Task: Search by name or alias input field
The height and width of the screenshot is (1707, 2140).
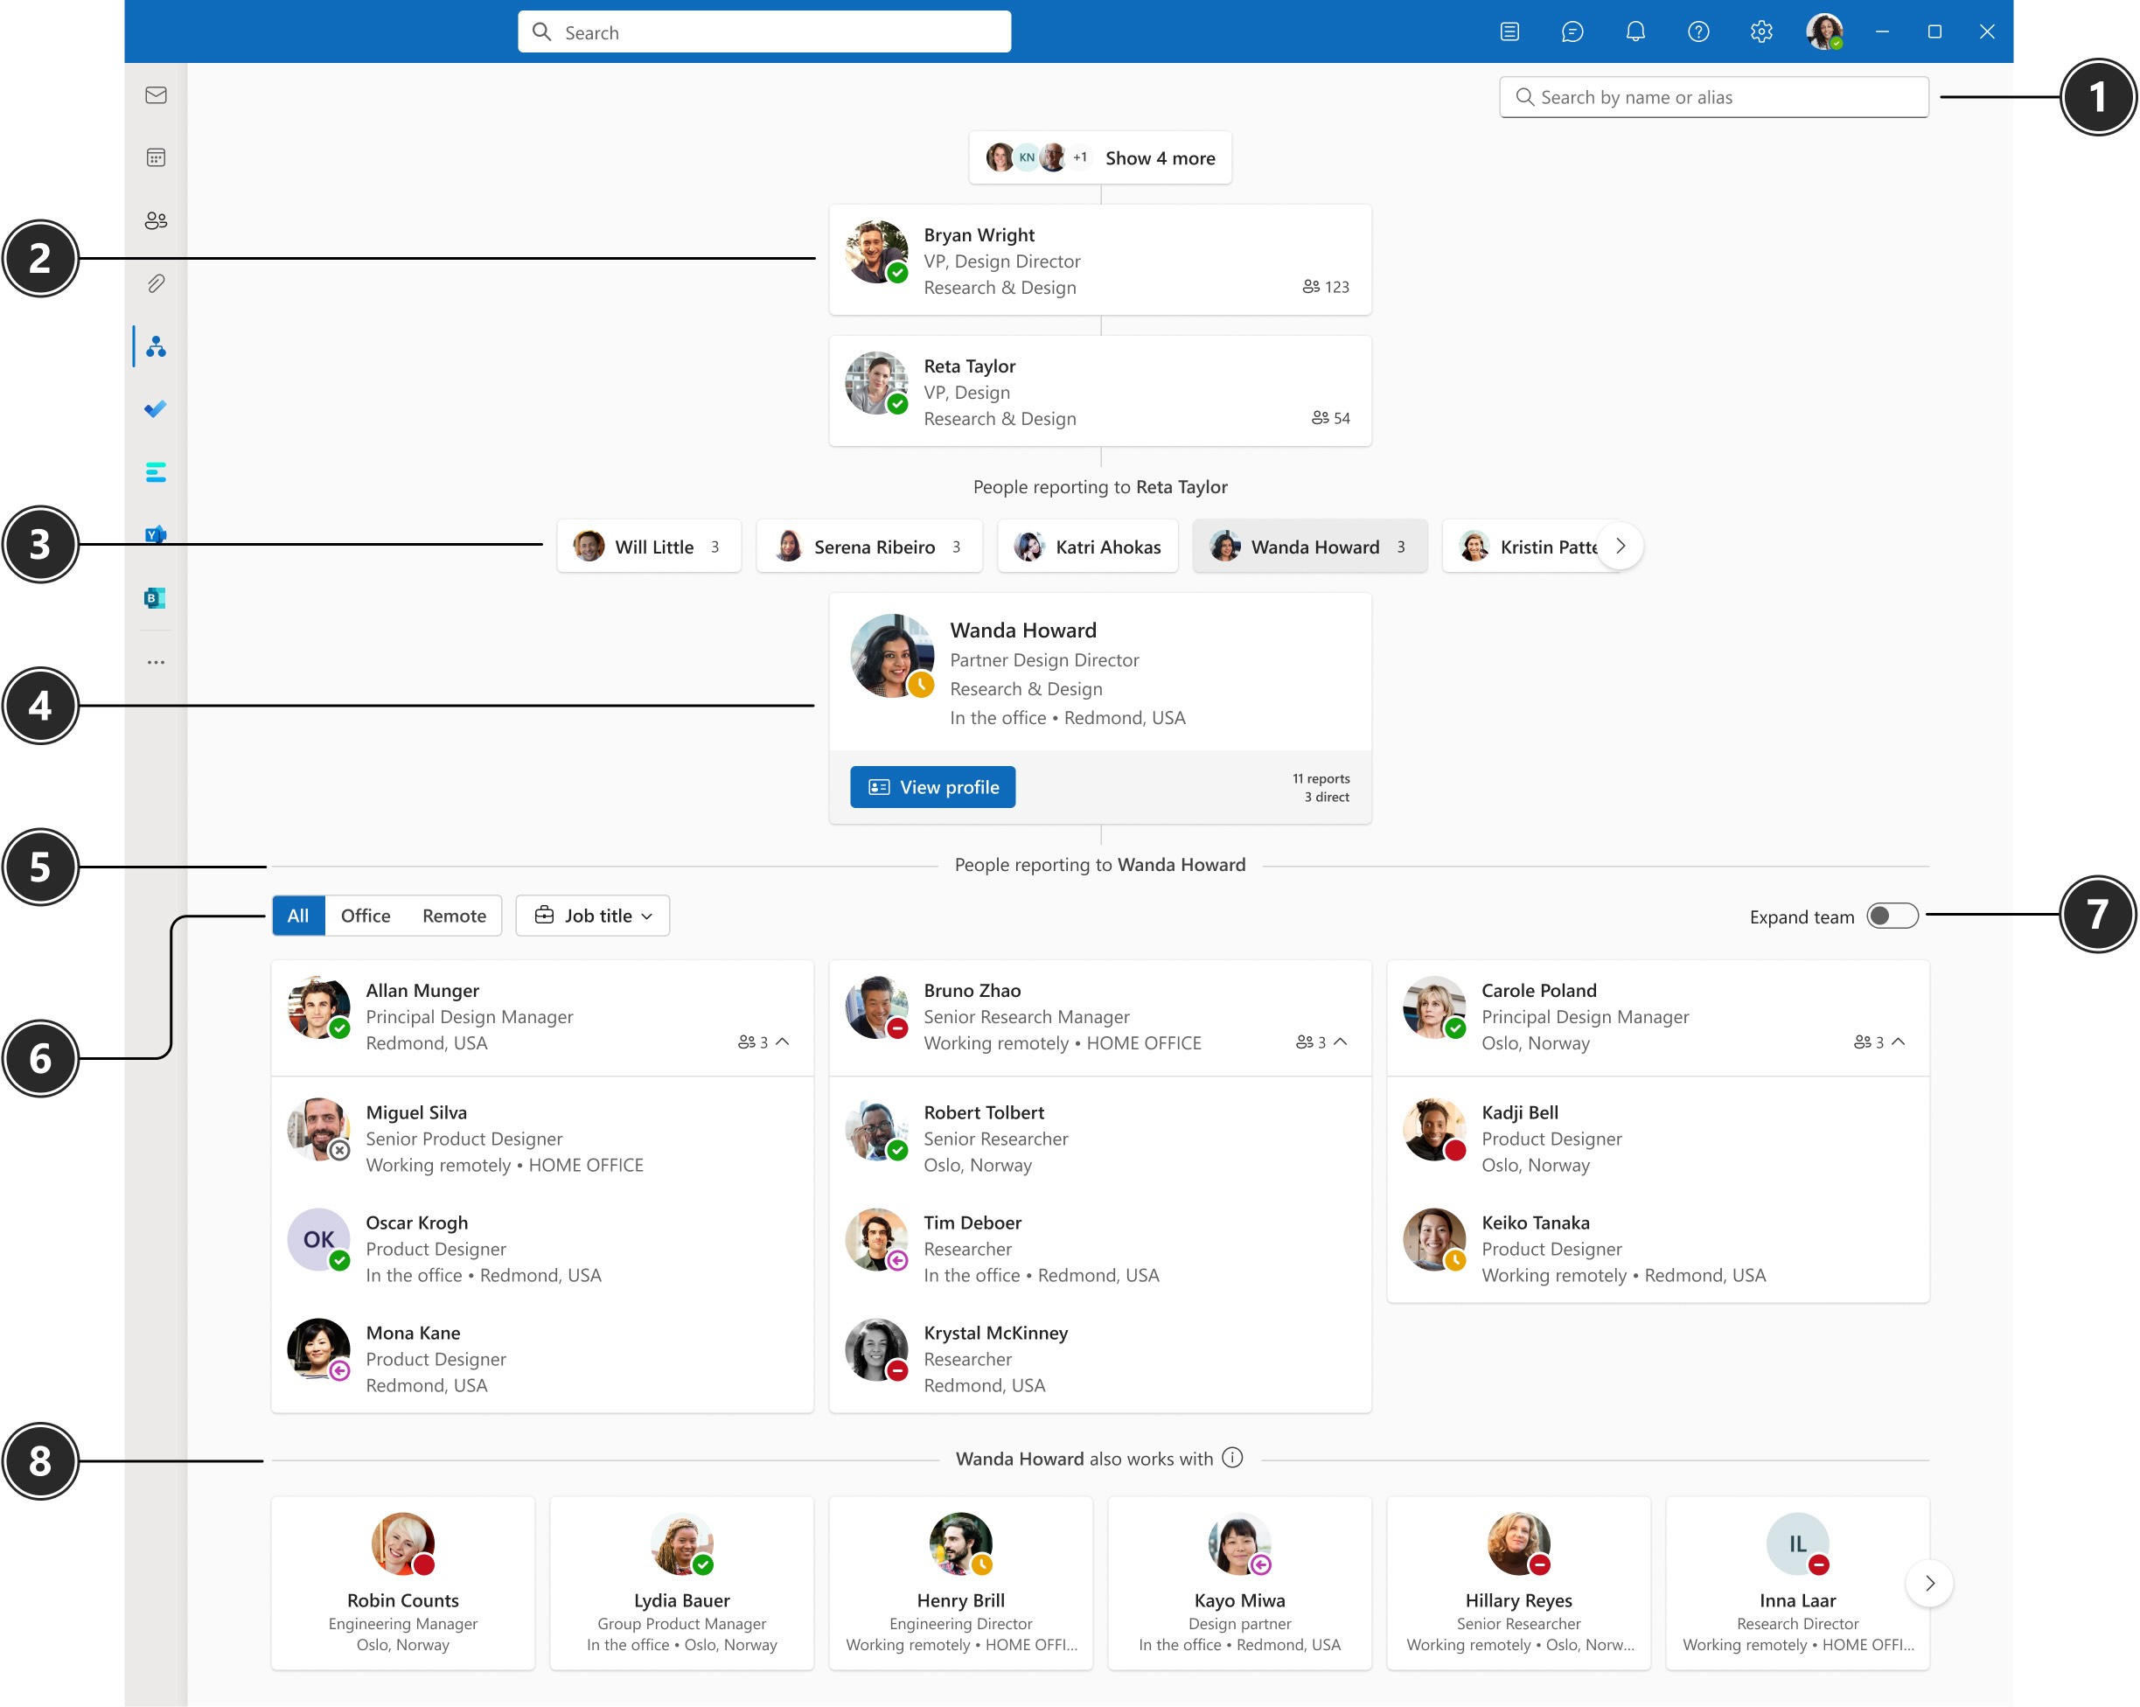Action: (x=1715, y=96)
